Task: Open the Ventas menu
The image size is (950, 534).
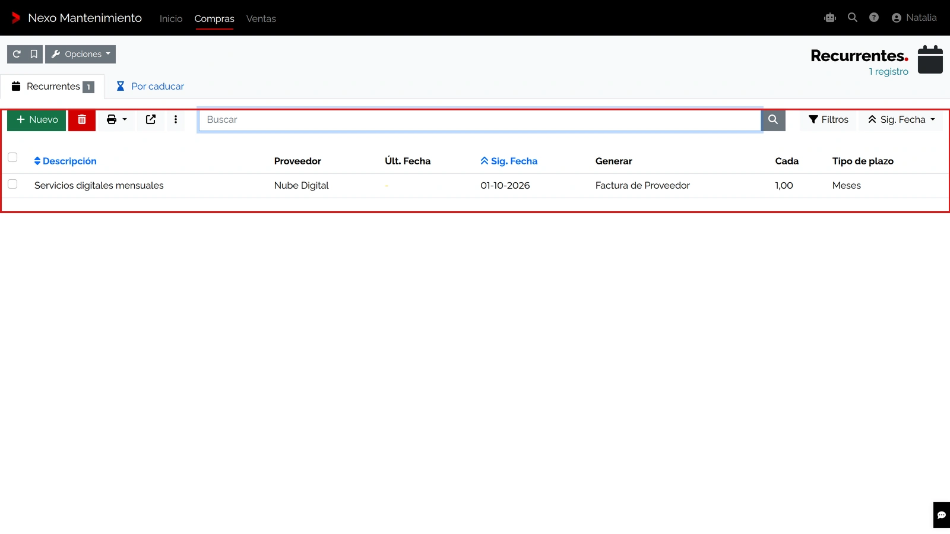Action: 261,18
